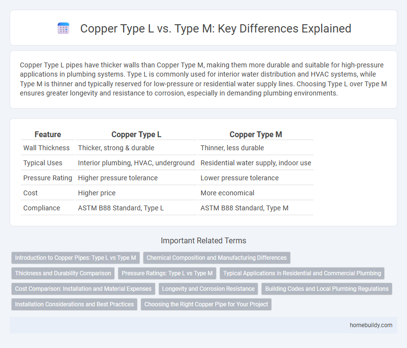
Task: Open Cost Comparison: Installation and Material Expenses
Action: point(83,289)
